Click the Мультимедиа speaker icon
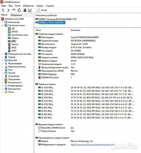Viewport: 141px width, 153px height. tap(6, 63)
